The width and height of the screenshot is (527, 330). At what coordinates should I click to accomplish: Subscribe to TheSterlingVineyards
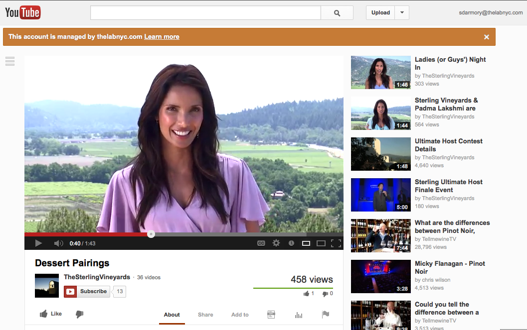(87, 292)
